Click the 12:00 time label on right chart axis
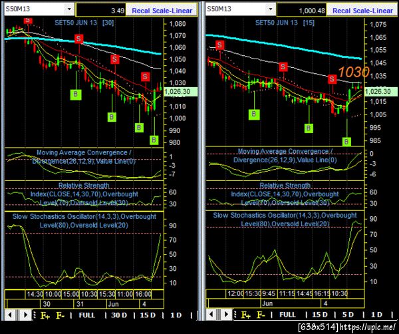Screen dimensions: 399x334 pyautogui.click(x=235, y=293)
